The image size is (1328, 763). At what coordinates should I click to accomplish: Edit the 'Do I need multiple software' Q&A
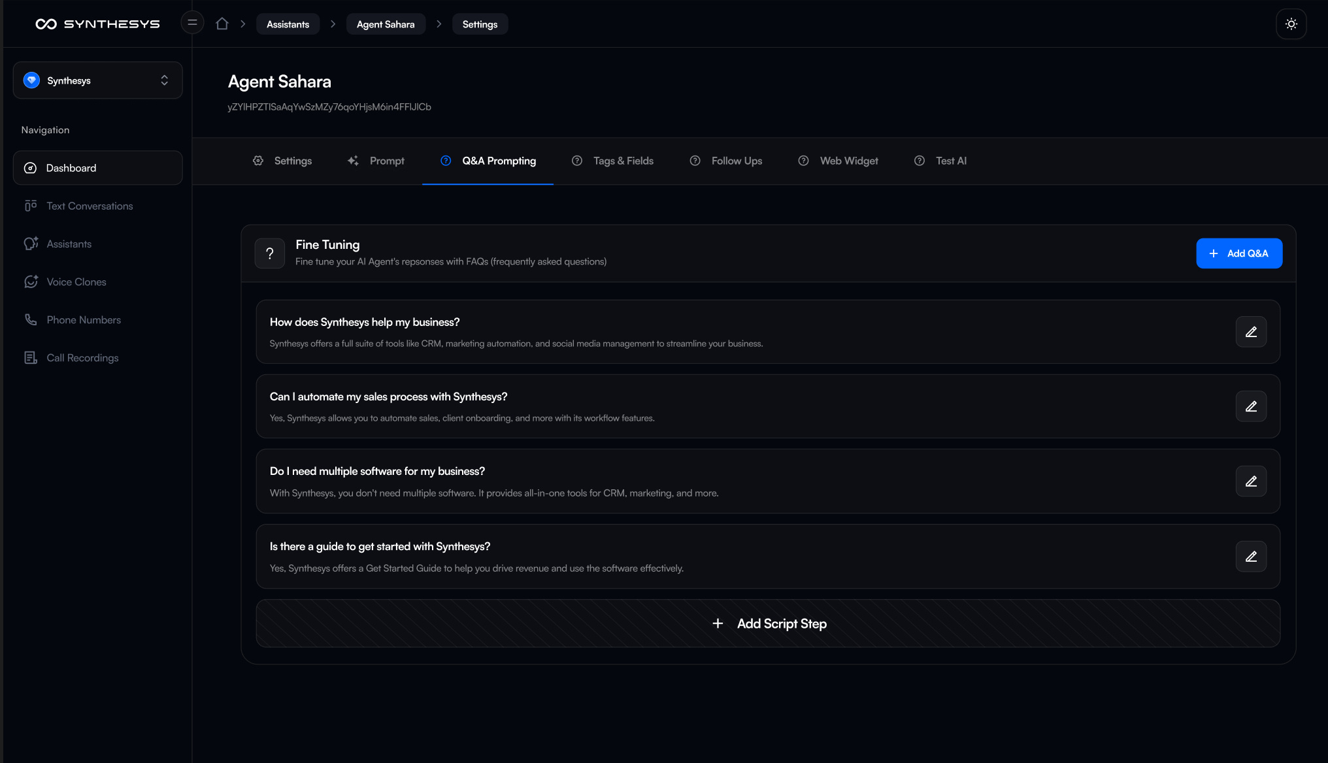tap(1251, 481)
